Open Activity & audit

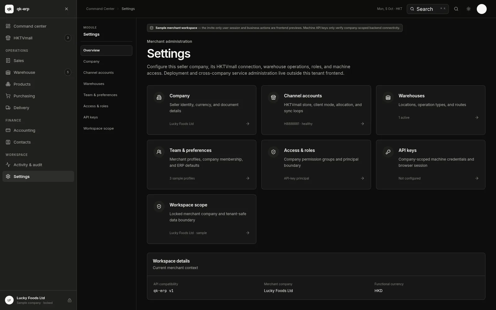coord(38,165)
